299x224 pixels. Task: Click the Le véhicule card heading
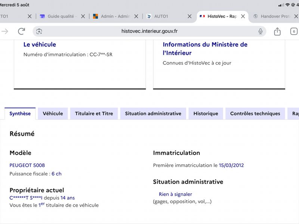coord(40,44)
